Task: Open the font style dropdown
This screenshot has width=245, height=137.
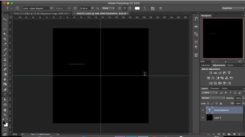Action: pos(69,8)
